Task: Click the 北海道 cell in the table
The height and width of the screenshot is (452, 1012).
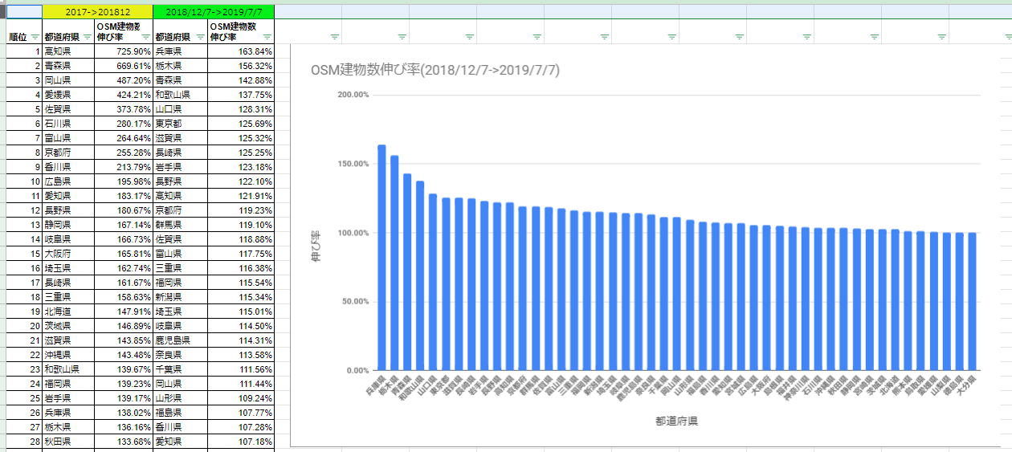Action: (x=68, y=312)
